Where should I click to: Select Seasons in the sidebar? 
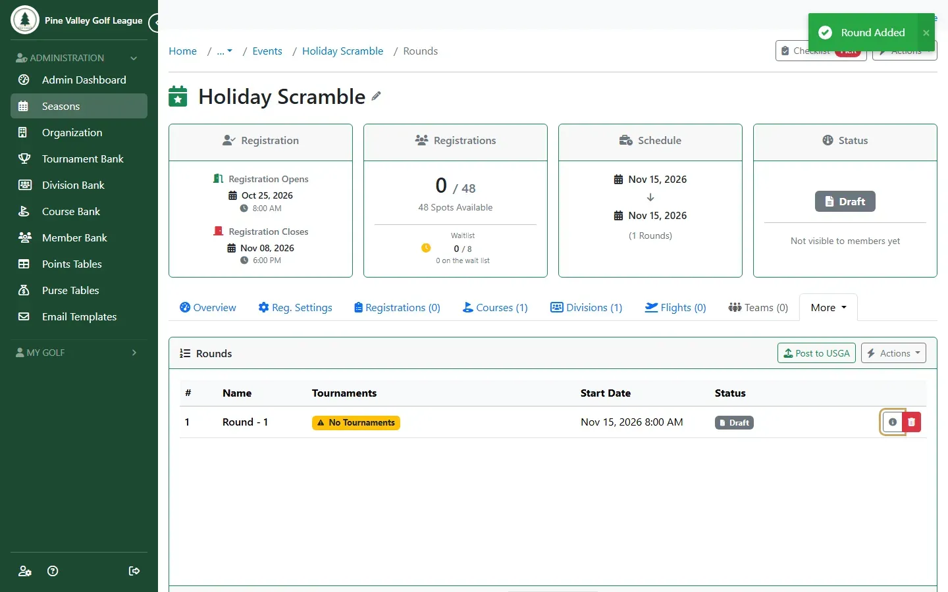[79, 106]
